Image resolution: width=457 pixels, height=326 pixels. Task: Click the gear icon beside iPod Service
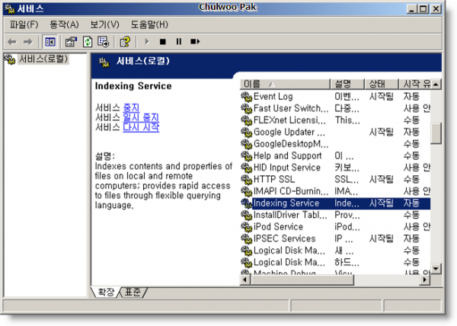246,227
